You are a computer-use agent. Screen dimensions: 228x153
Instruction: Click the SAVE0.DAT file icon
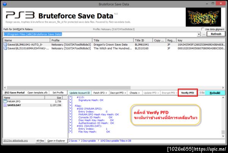click(x=5, y=105)
